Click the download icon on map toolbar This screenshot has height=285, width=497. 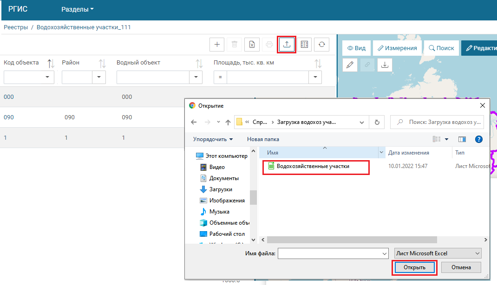pyautogui.click(x=385, y=65)
